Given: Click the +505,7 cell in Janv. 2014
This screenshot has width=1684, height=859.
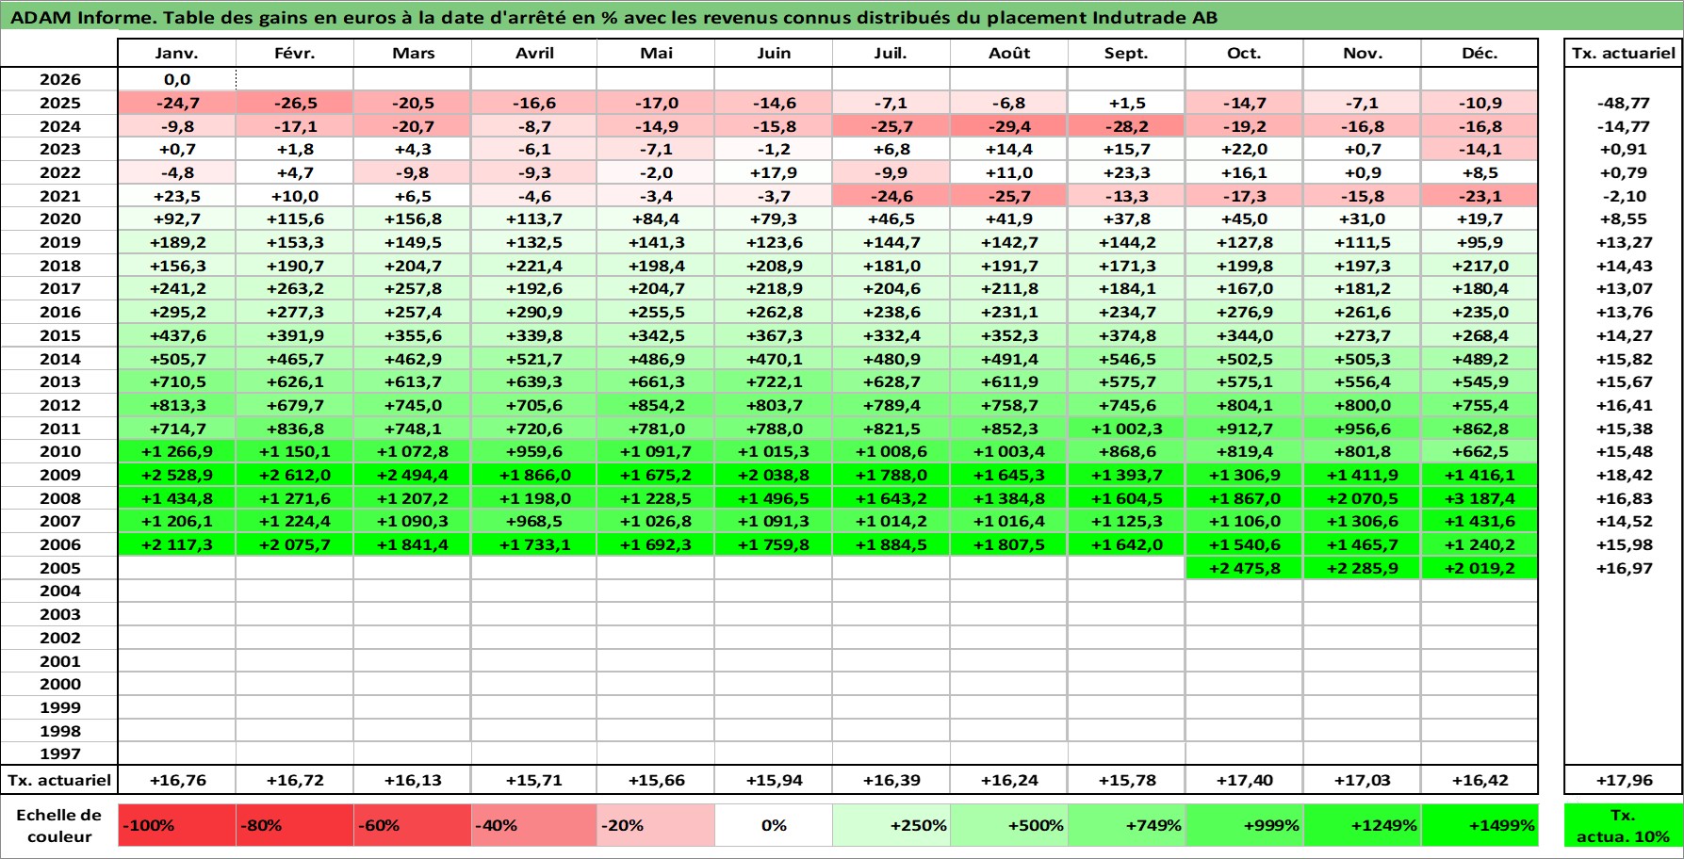Looking at the screenshot, I should tap(177, 359).
